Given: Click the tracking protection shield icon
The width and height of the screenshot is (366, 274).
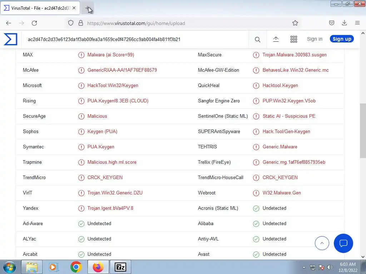Looking at the screenshot, I should click(x=71, y=23).
